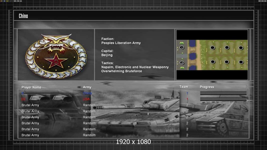Click the 'Tactics:' label
Image resolution: width=267 pixels, height=150 pixels.
[x=107, y=63]
